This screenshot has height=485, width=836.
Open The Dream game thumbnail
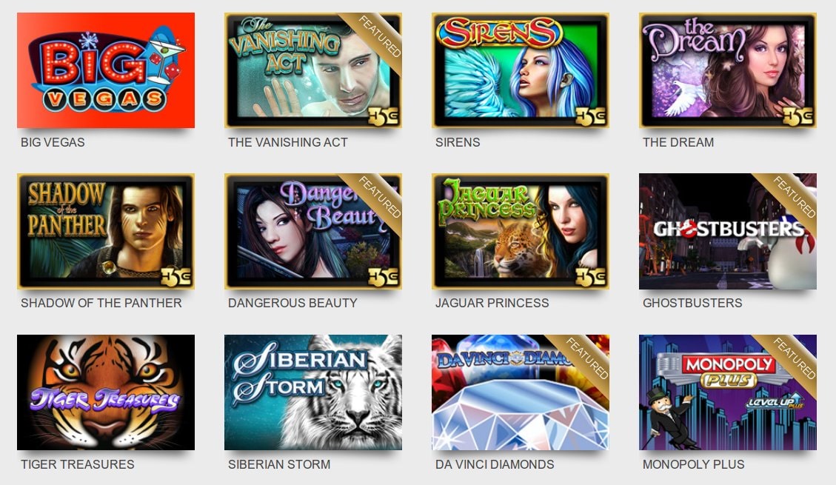click(x=728, y=70)
